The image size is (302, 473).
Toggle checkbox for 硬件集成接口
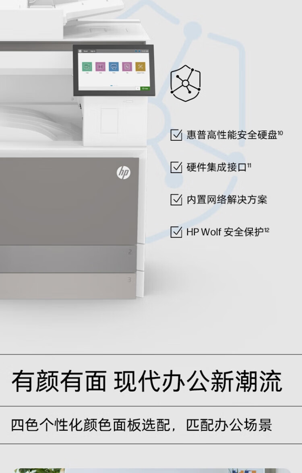pyautogui.click(x=176, y=167)
